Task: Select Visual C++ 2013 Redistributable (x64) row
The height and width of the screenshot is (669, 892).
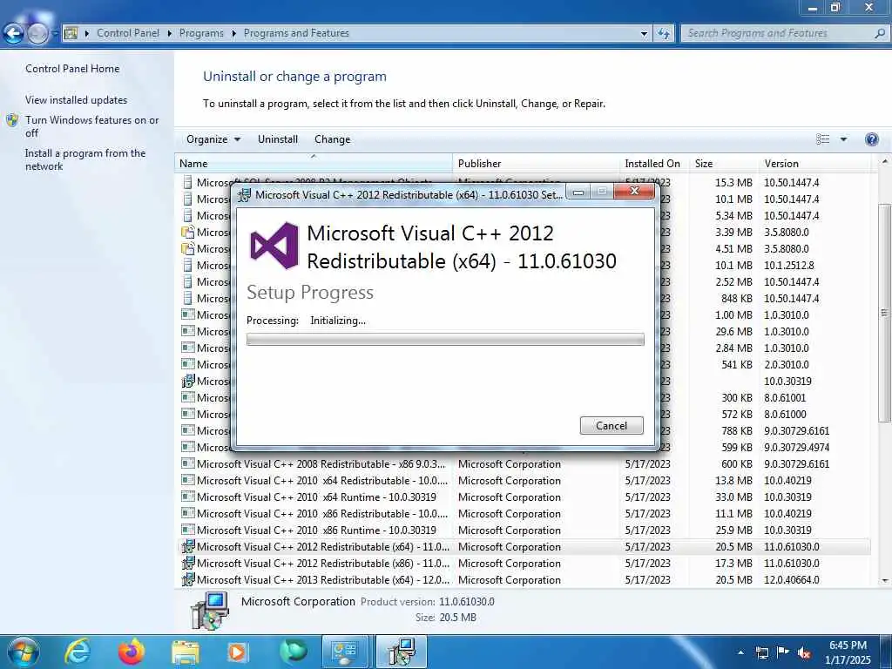Action: tap(524, 579)
